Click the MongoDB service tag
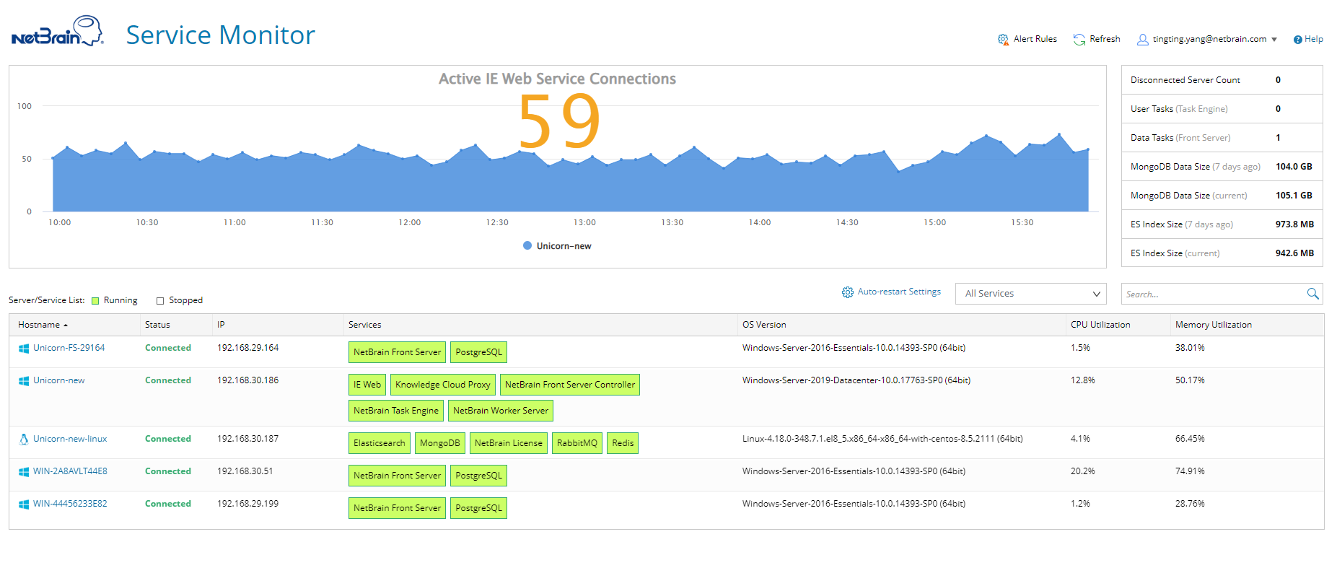Viewport: 1337px width, 568px height. pos(440,443)
